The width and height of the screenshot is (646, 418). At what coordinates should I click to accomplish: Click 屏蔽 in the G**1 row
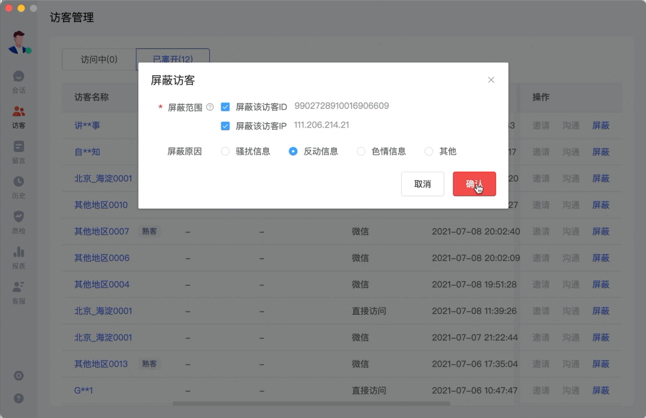coord(601,390)
